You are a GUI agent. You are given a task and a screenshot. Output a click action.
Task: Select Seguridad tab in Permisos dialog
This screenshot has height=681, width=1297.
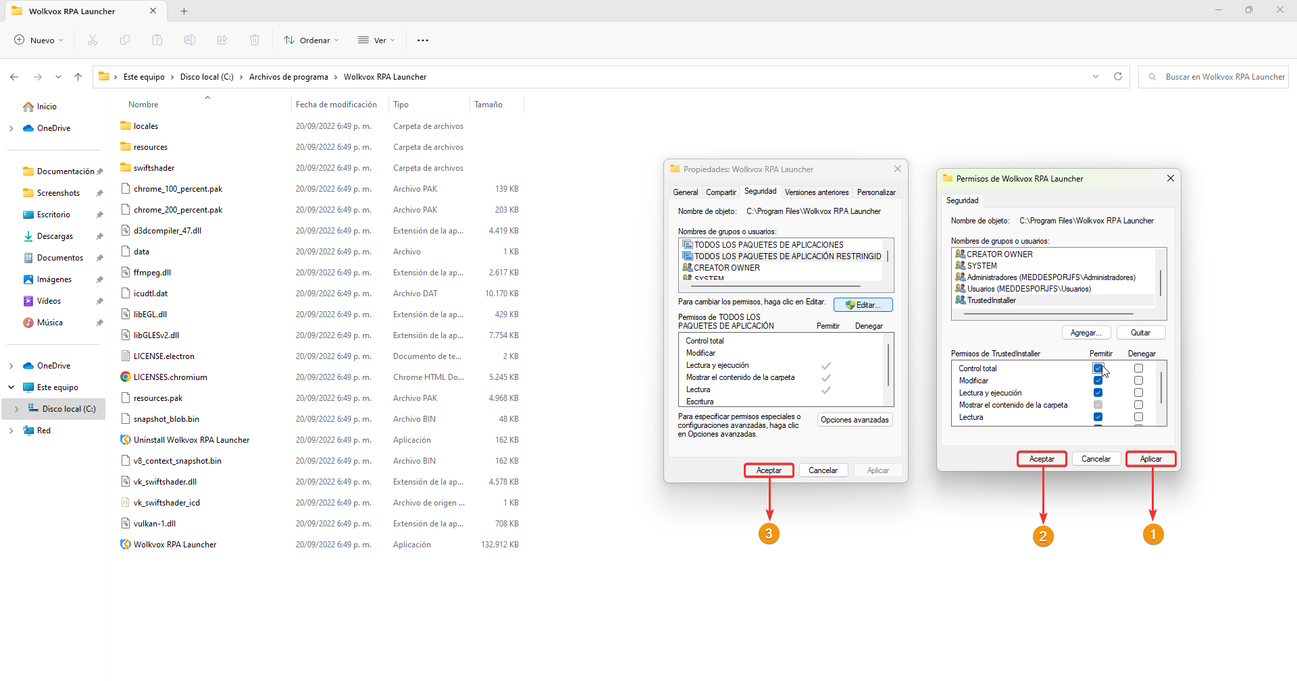coord(962,200)
